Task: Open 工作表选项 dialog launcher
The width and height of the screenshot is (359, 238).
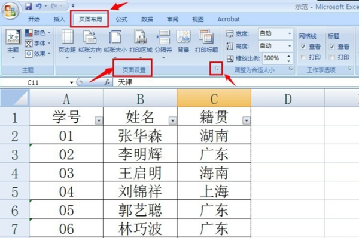Action: (349, 69)
